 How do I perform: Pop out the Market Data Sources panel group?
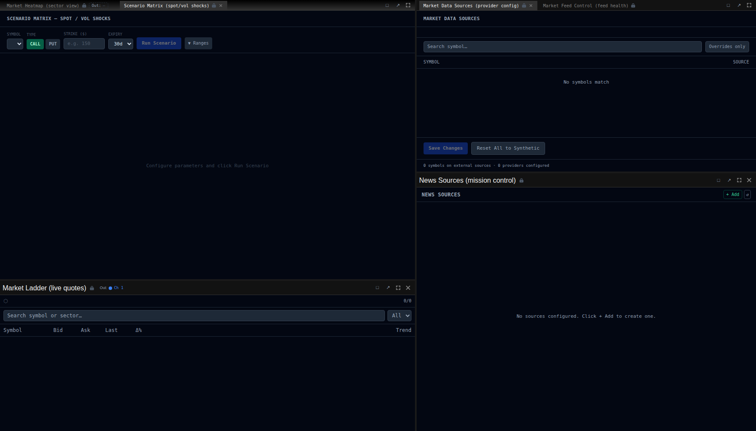point(739,6)
